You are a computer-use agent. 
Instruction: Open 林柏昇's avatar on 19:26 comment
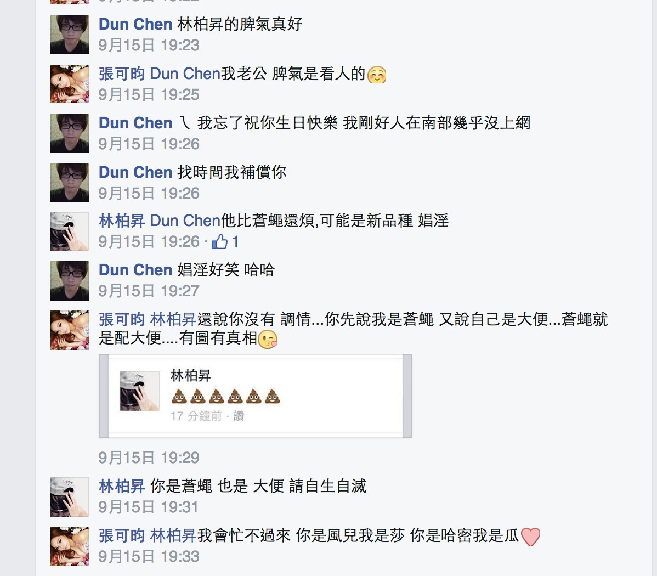tap(70, 231)
